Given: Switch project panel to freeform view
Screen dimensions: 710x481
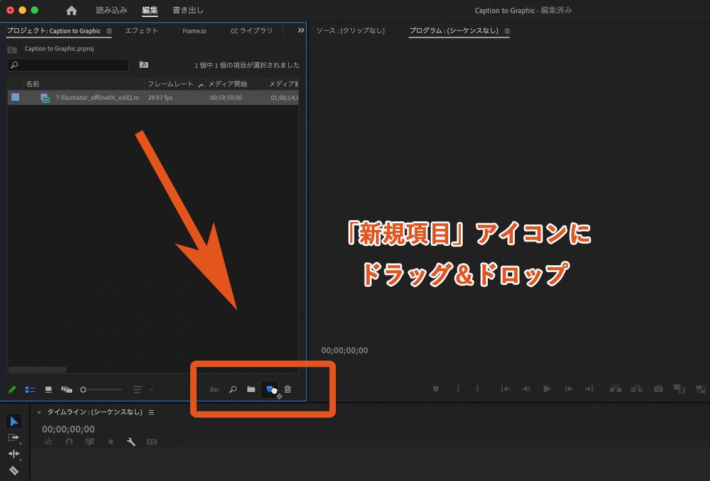Looking at the screenshot, I should (x=67, y=389).
